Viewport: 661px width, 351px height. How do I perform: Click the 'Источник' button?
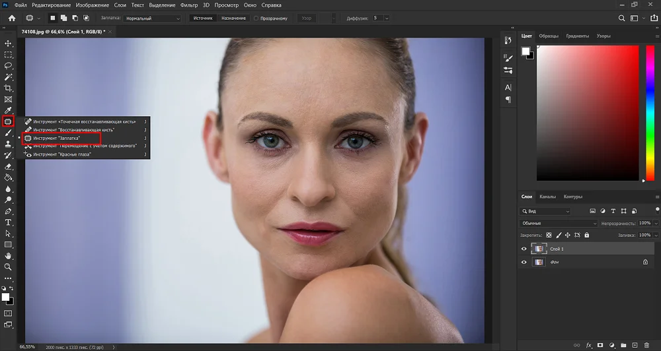tap(203, 18)
